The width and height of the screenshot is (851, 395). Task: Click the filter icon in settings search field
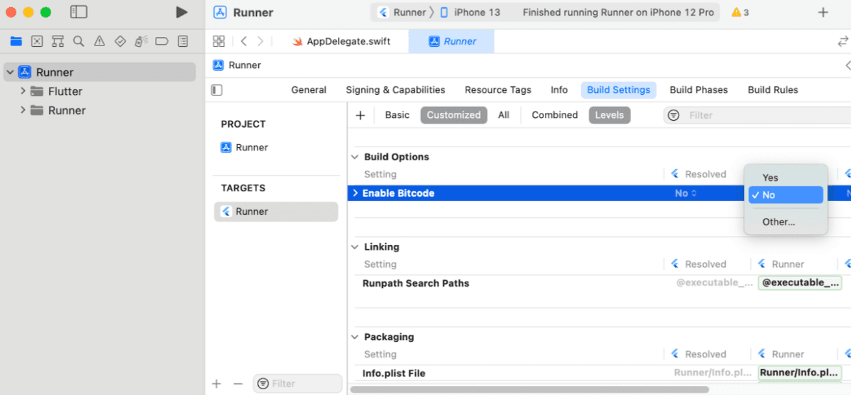(674, 115)
